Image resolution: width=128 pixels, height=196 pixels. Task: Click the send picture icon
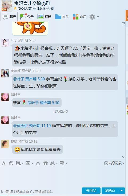click(x=28, y=163)
